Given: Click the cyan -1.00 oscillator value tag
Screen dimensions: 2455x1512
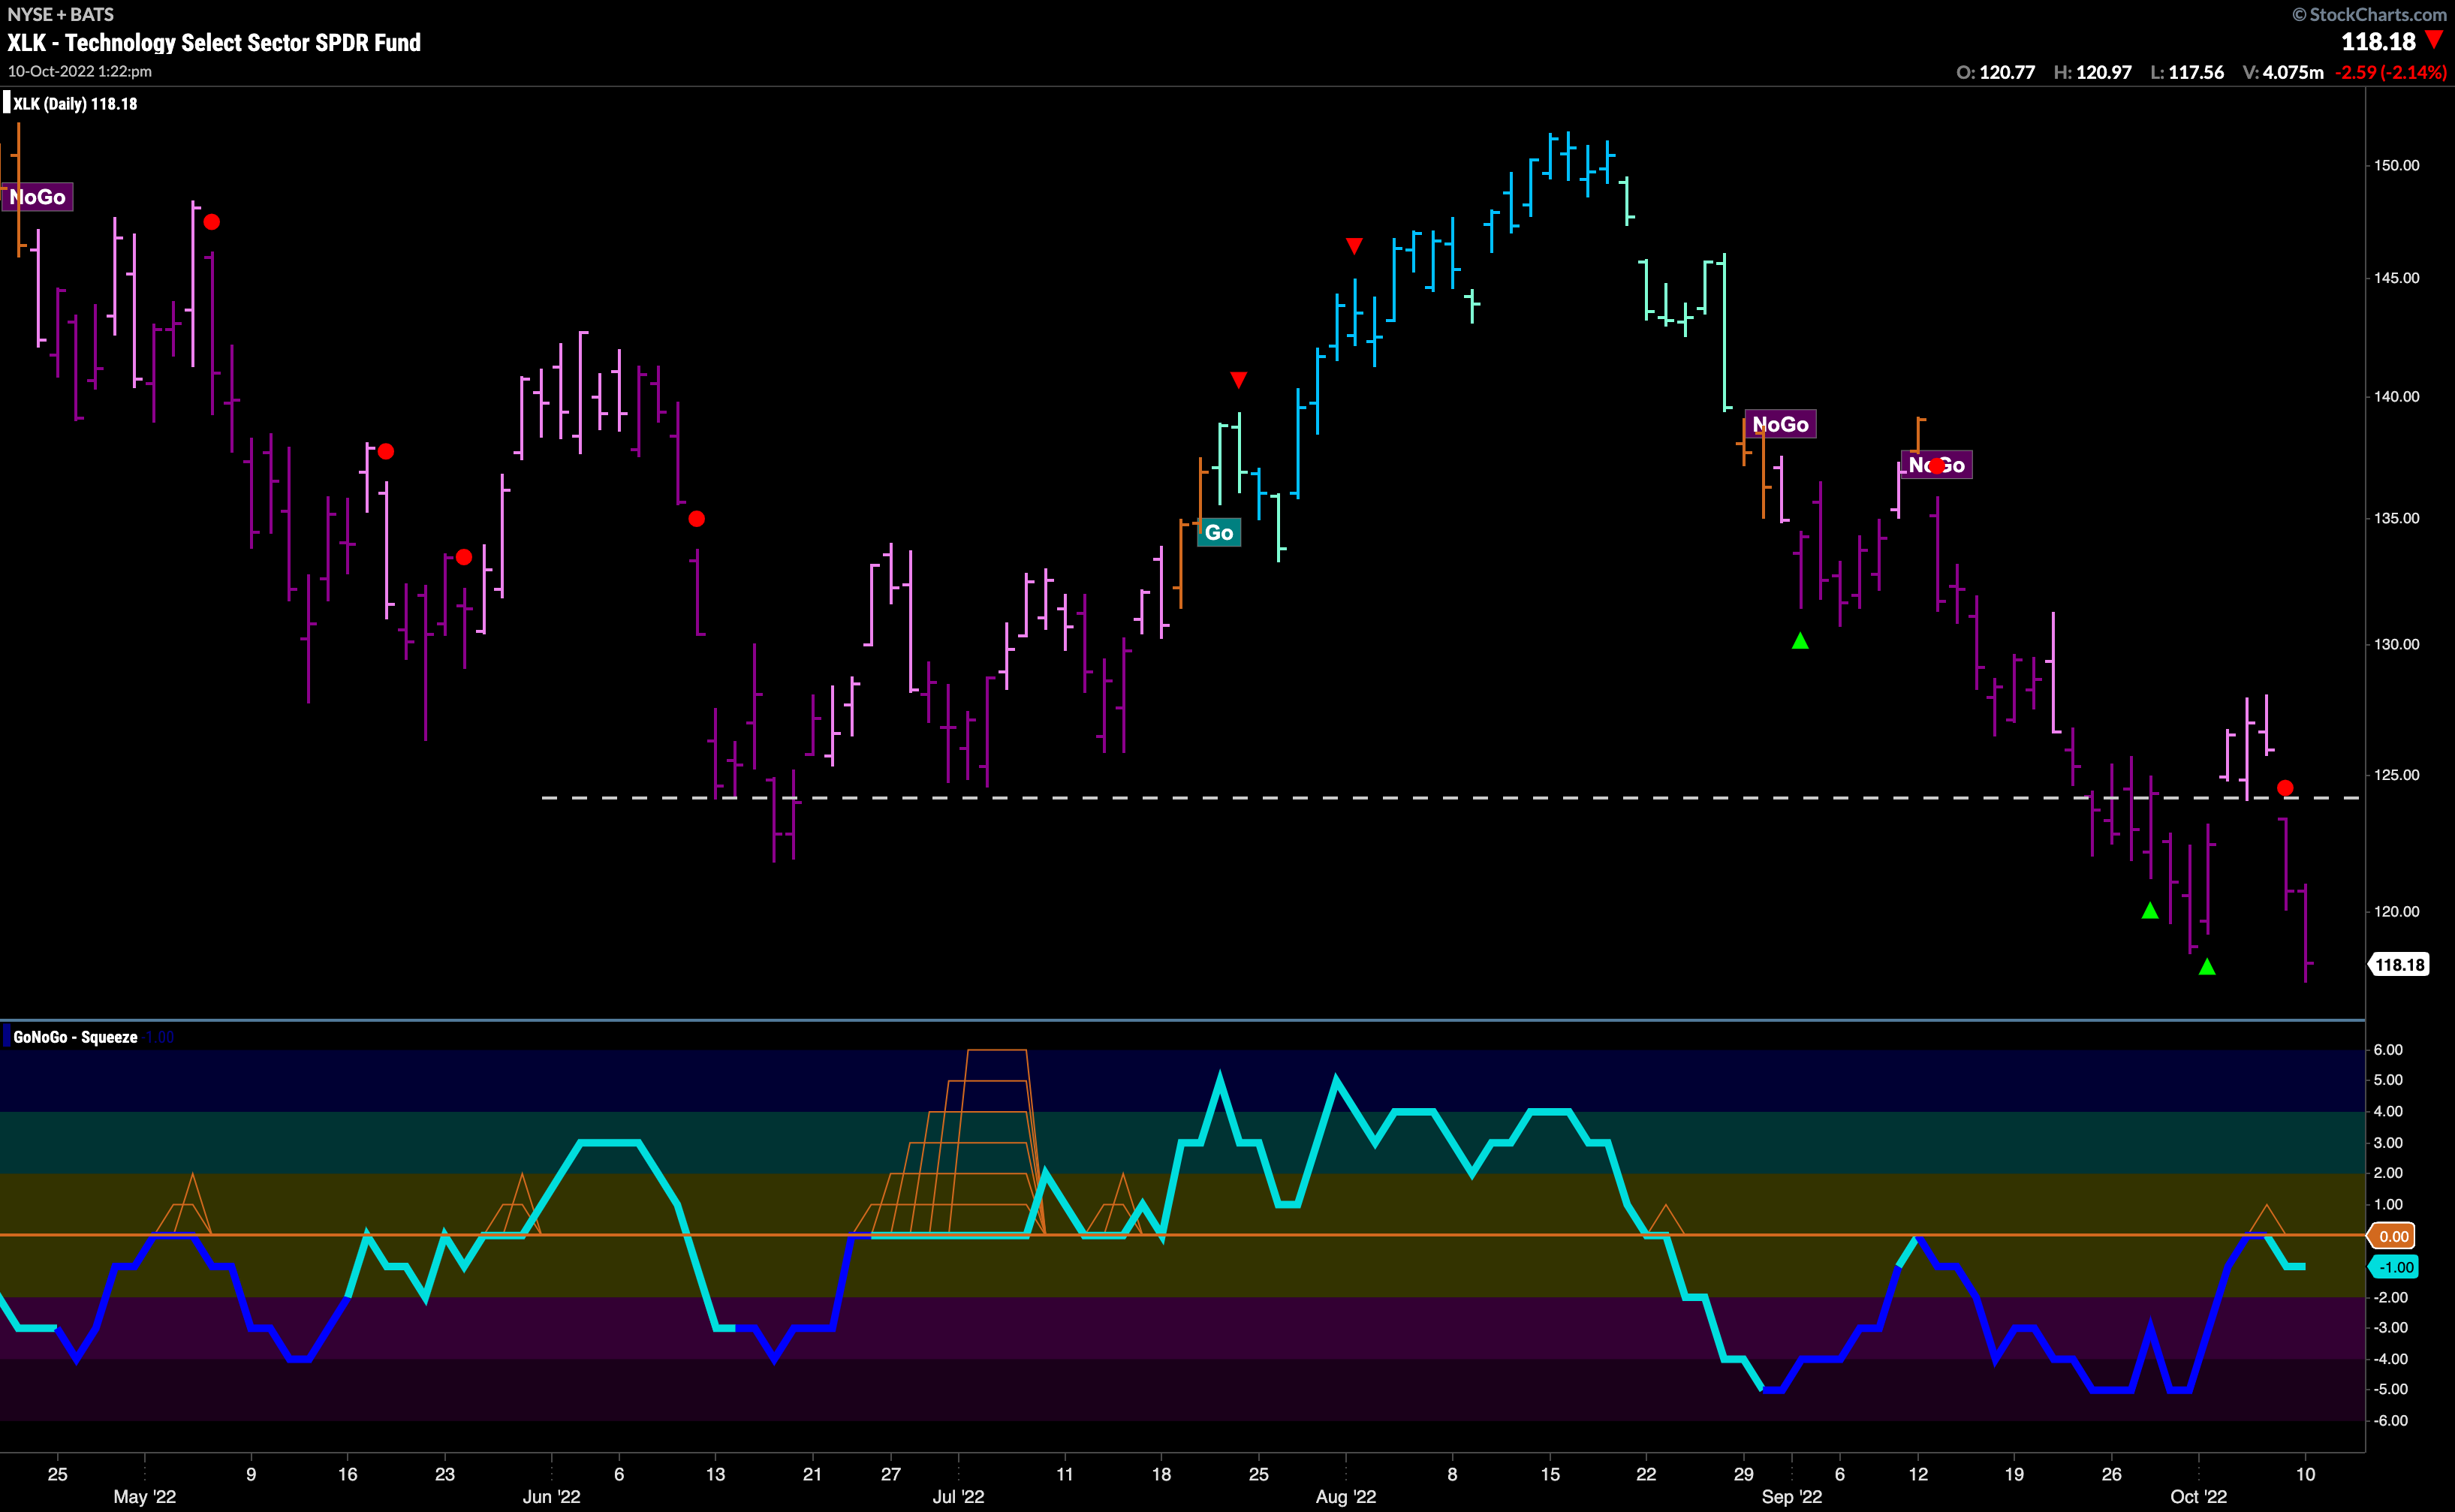Looking at the screenshot, I should click(2394, 1267).
